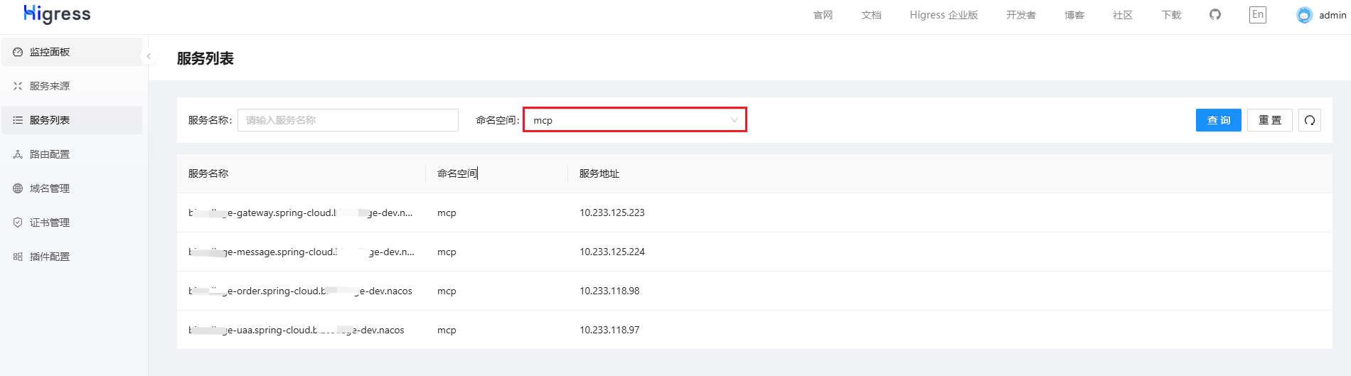
Task: Collapse the sidebar with the arrow handle
Action: (x=149, y=56)
